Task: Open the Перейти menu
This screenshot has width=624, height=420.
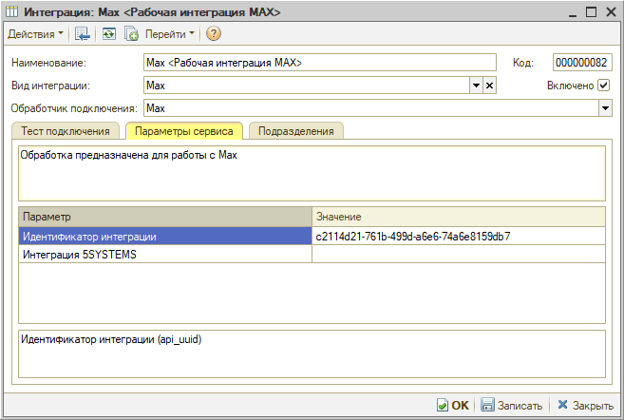Action: pos(169,34)
